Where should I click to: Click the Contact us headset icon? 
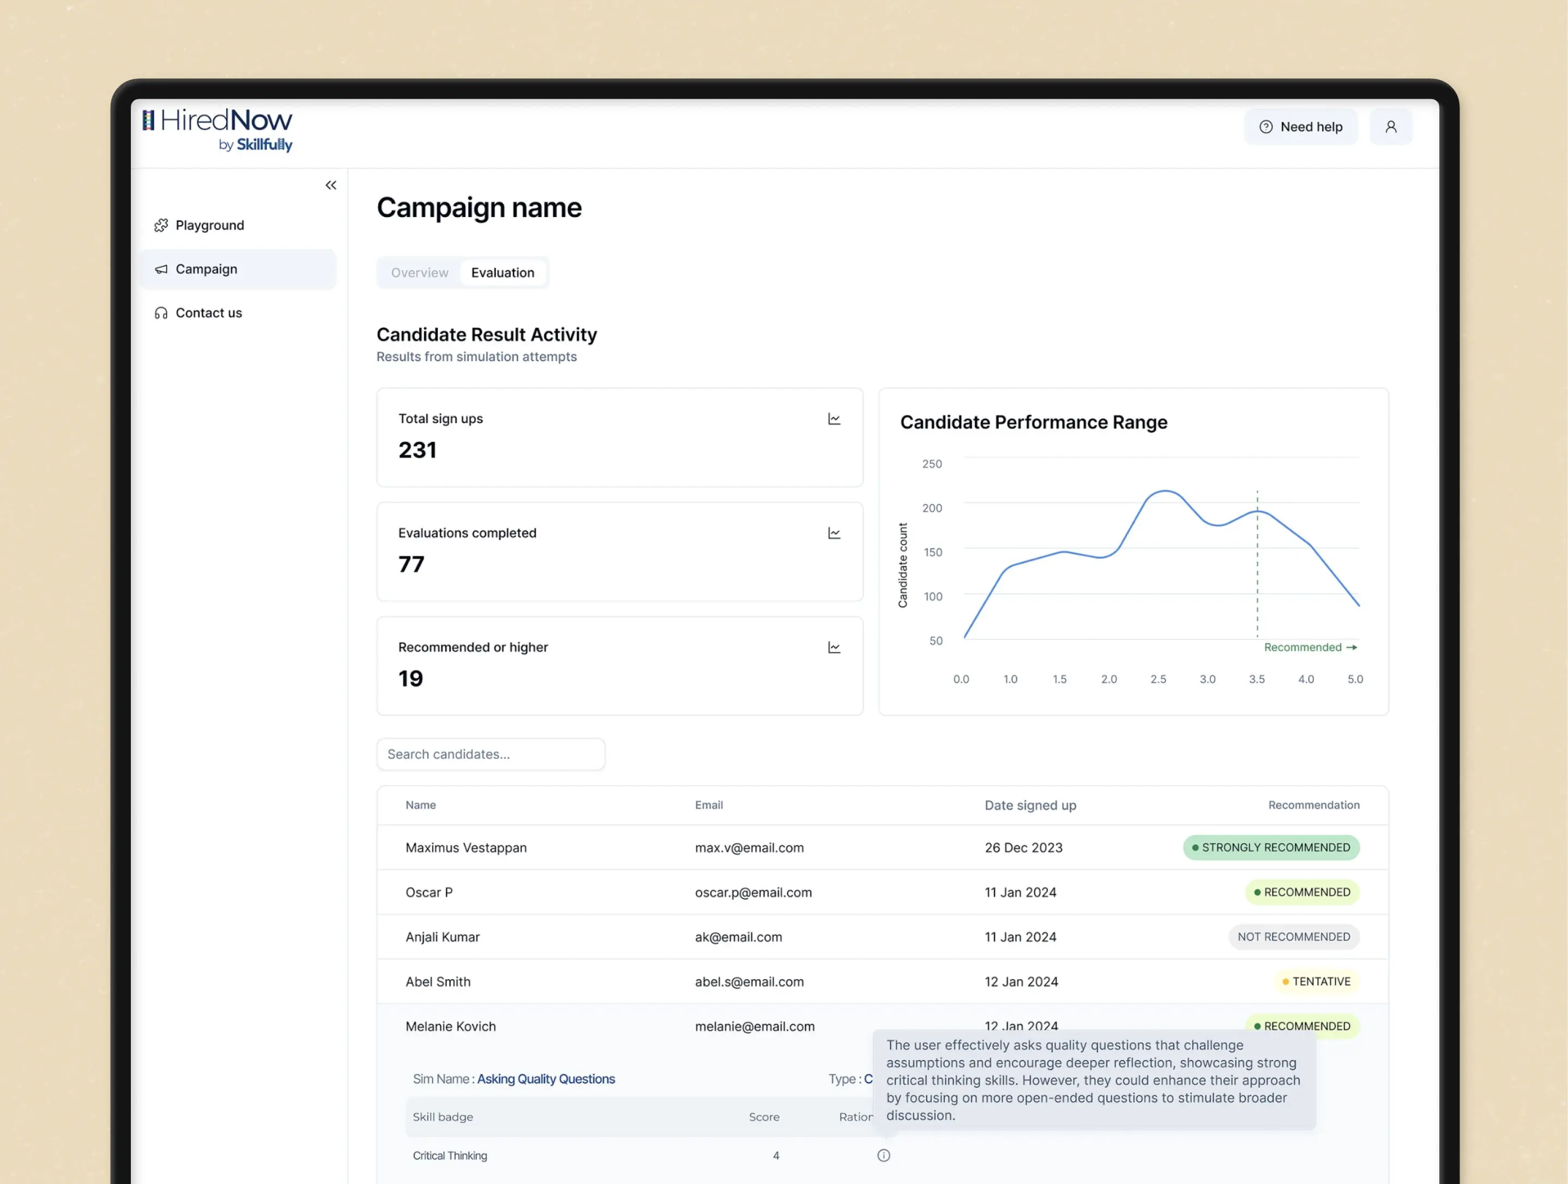pyautogui.click(x=161, y=313)
